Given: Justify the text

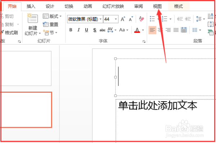Looking at the screenshot, I should (x=176, y=30).
